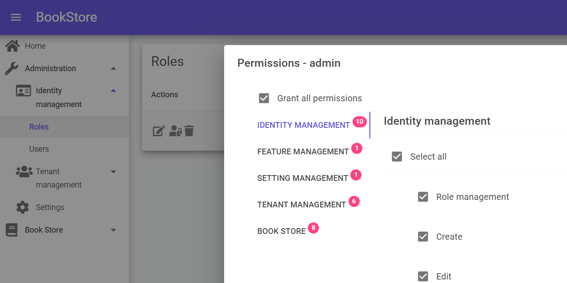567x283 pixels.
Task: Select the Administration wrench icon
Action: 12,68
